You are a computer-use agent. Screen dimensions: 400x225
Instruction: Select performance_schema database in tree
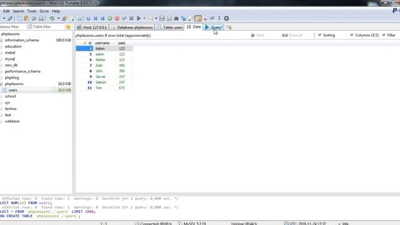22,71
